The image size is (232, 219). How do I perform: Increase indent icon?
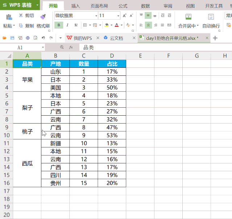pos(169,15)
